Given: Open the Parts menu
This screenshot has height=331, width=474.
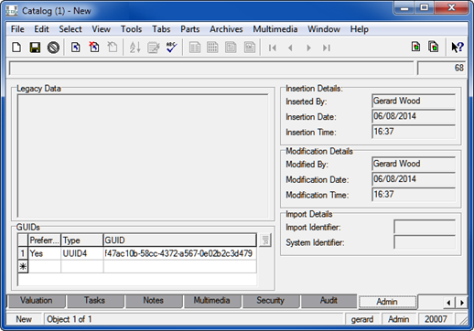Looking at the screenshot, I should pyautogui.click(x=190, y=29).
